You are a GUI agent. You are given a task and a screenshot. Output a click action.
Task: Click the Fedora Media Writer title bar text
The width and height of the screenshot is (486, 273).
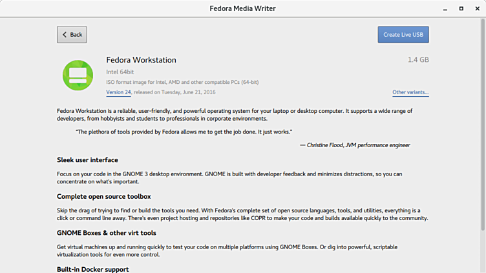tap(242, 9)
